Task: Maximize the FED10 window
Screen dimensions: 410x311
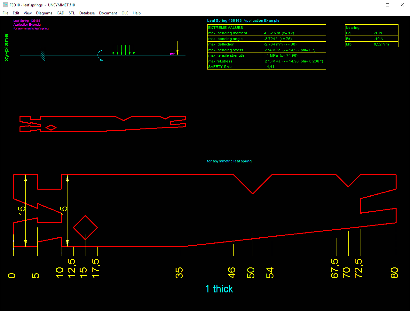Action: point(388,5)
